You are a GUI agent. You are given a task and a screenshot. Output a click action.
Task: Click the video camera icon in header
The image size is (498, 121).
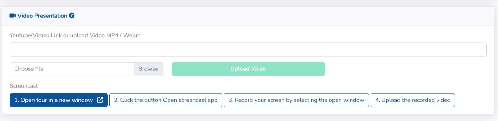[13, 16]
